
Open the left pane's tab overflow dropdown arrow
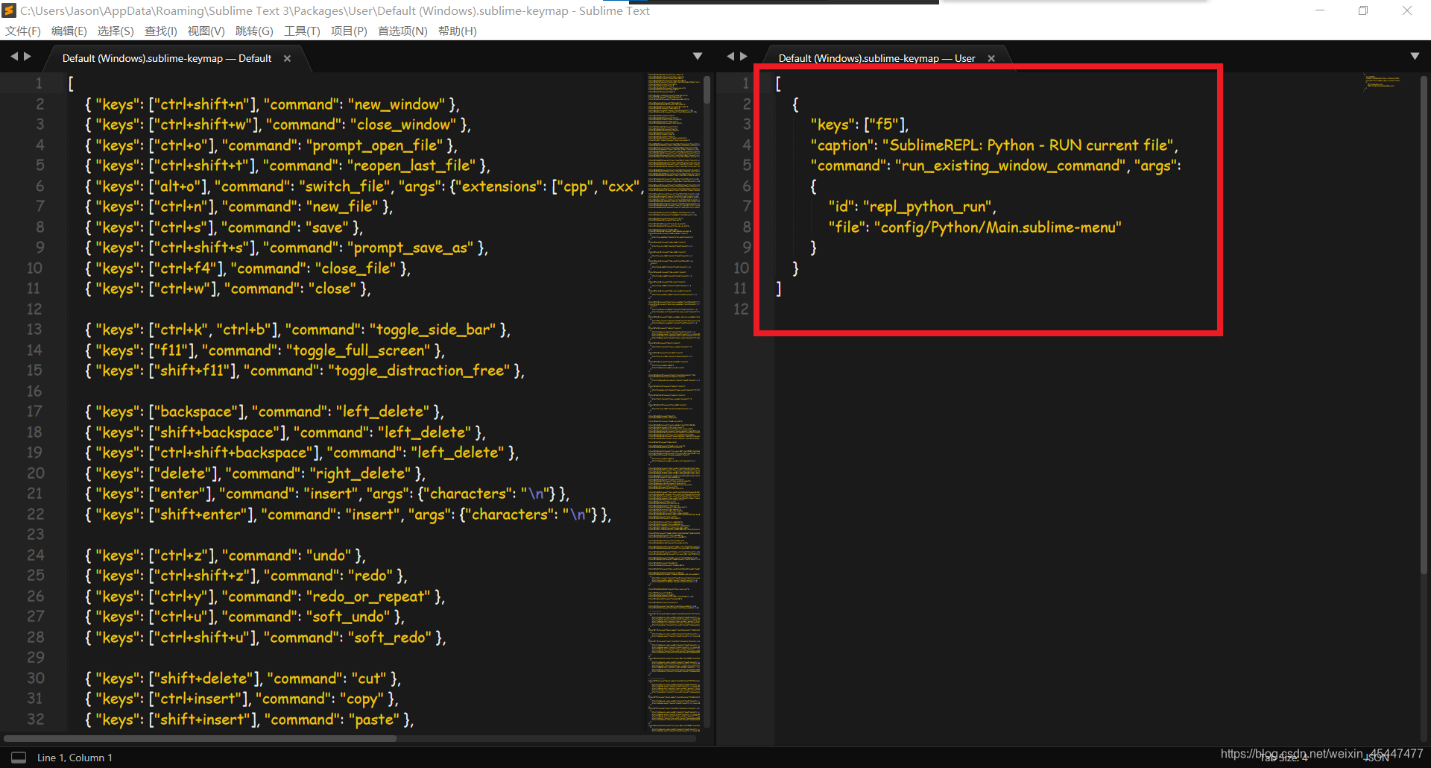(x=698, y=55)
